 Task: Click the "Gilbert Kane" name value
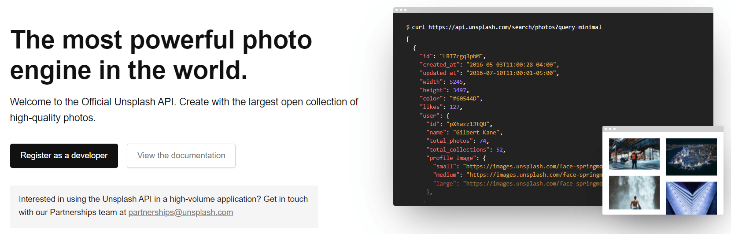click(477, 133)
